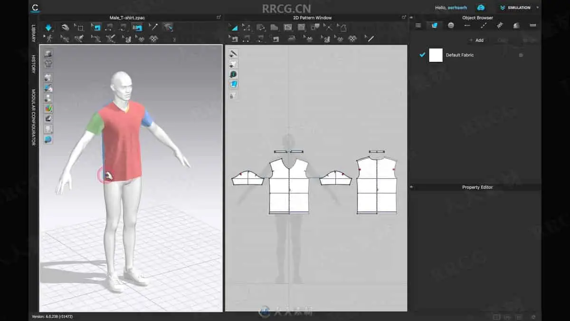Viewport: 570px width, 321px height.
Task: Switch to the Topstitch tab in Object Browser
Action: [x=484, y=26]
